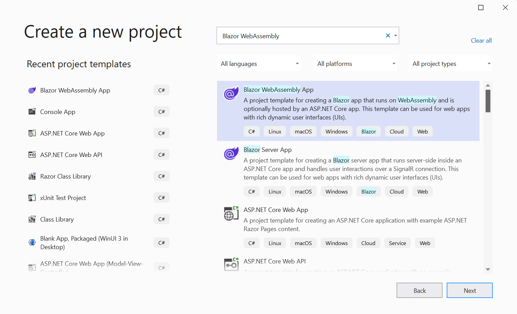Viewport: 517px width, 314px height.
Task: Click the Blazor tag under Blazor WebAssembly App
Action: tap(369, 131)
